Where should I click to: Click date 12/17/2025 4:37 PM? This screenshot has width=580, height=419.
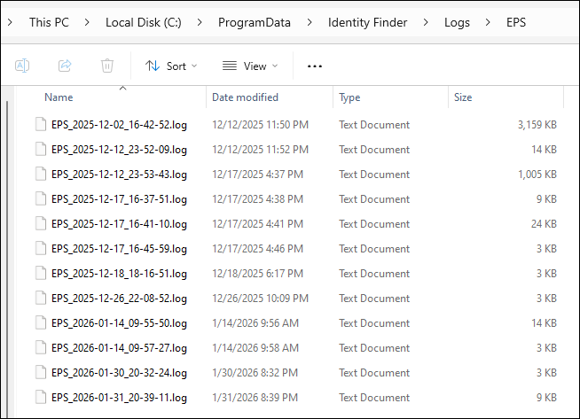257,175
